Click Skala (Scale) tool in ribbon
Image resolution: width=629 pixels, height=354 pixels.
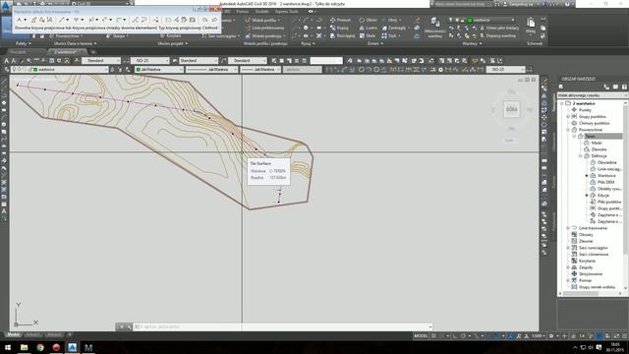tap(367, 35)
